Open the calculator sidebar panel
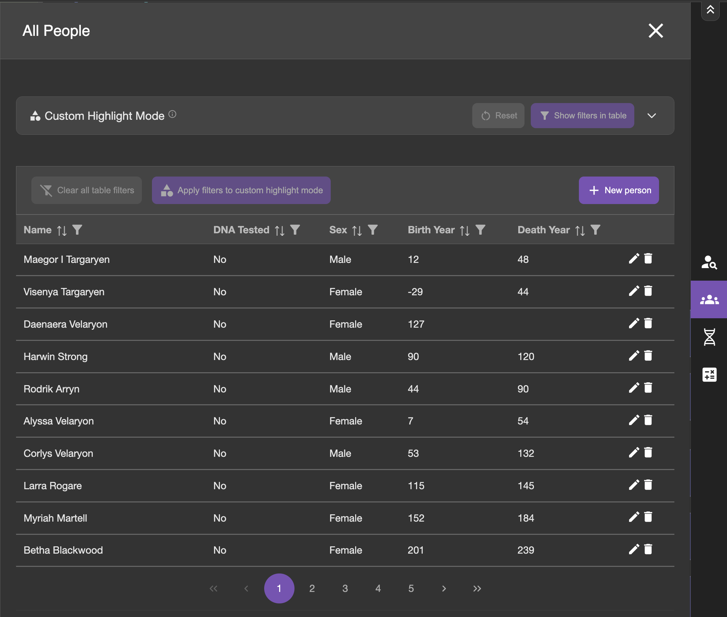727x617 pixels. point(709,375)
